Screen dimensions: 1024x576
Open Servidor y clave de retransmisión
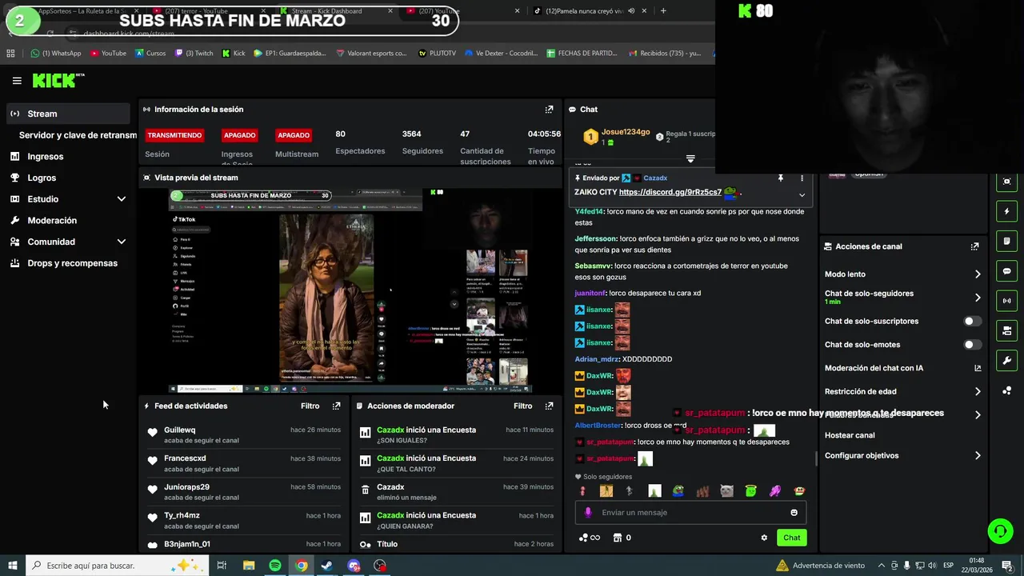[x=78, y=135]
